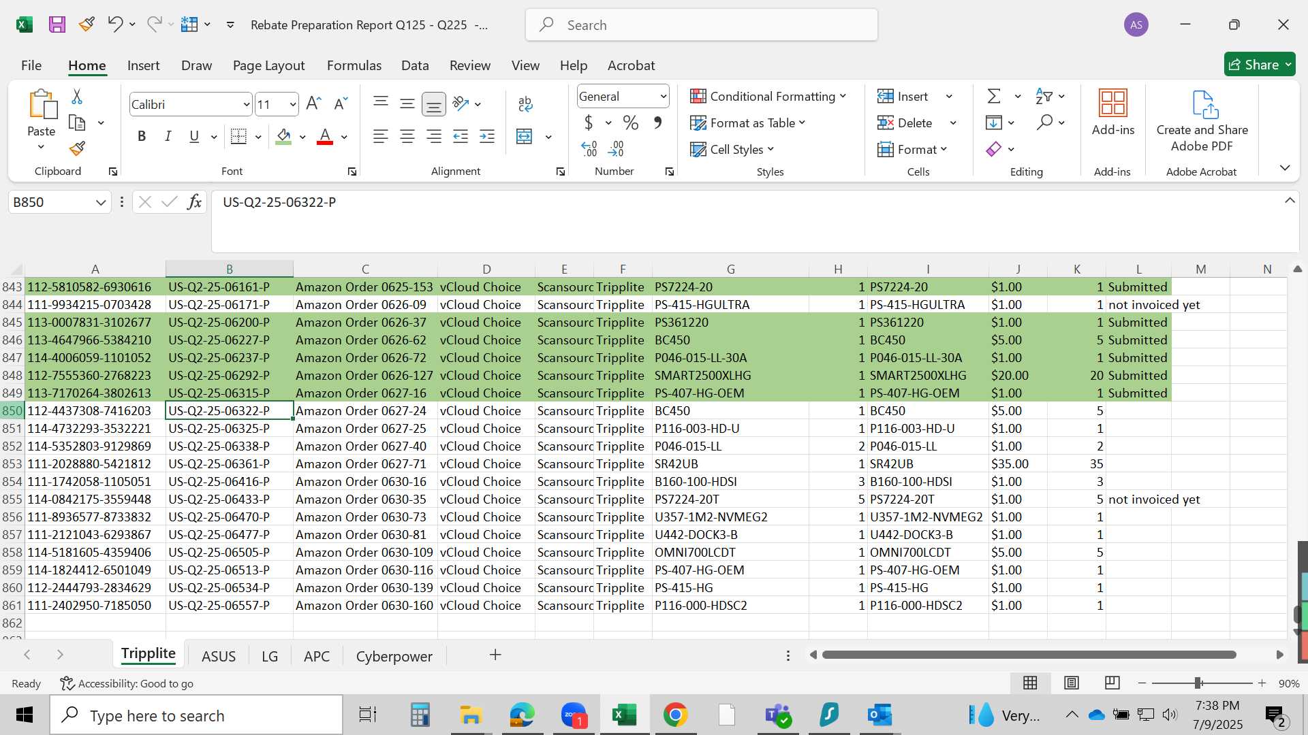Viewport: 1308px width, 735px height.
Task: Click the Copy icon in Clipboard group
Action: [77, 123]
